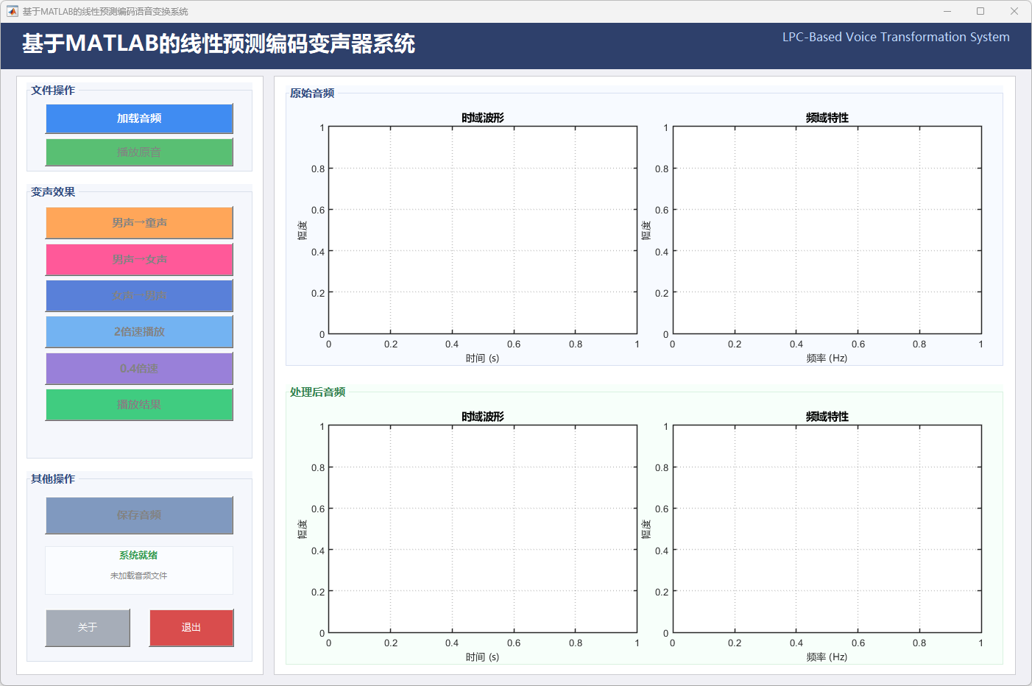Screen dimensions: 1032x686
Task: Hit the 播放结果 play result button
Action: [x=139, y=405]
